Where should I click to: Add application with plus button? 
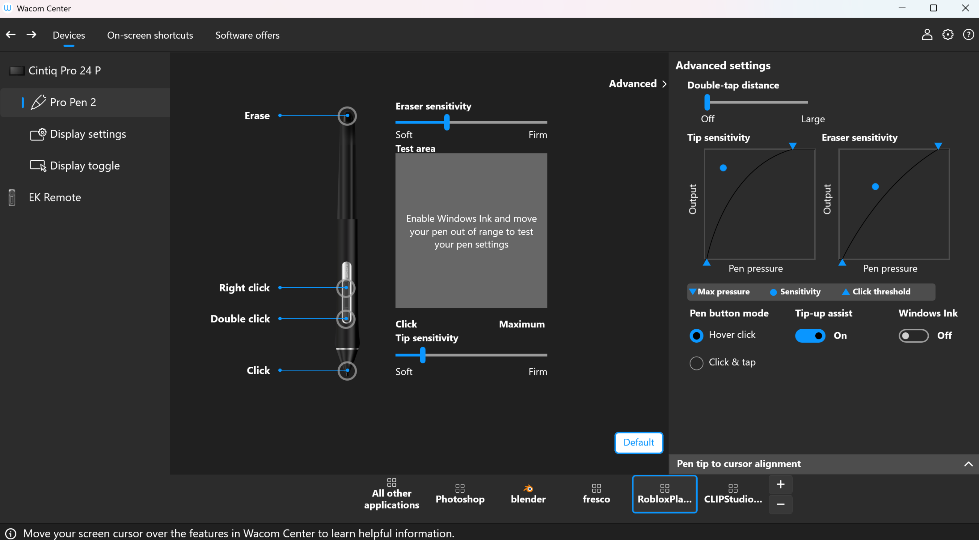[x=780, y=484]
